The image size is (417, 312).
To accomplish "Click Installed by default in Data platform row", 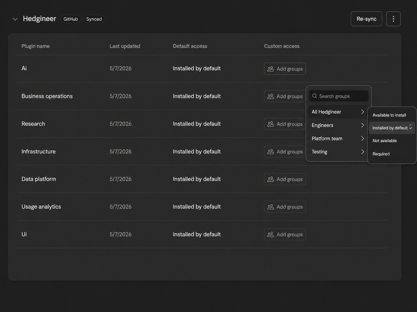I will [x=197, y=179].
